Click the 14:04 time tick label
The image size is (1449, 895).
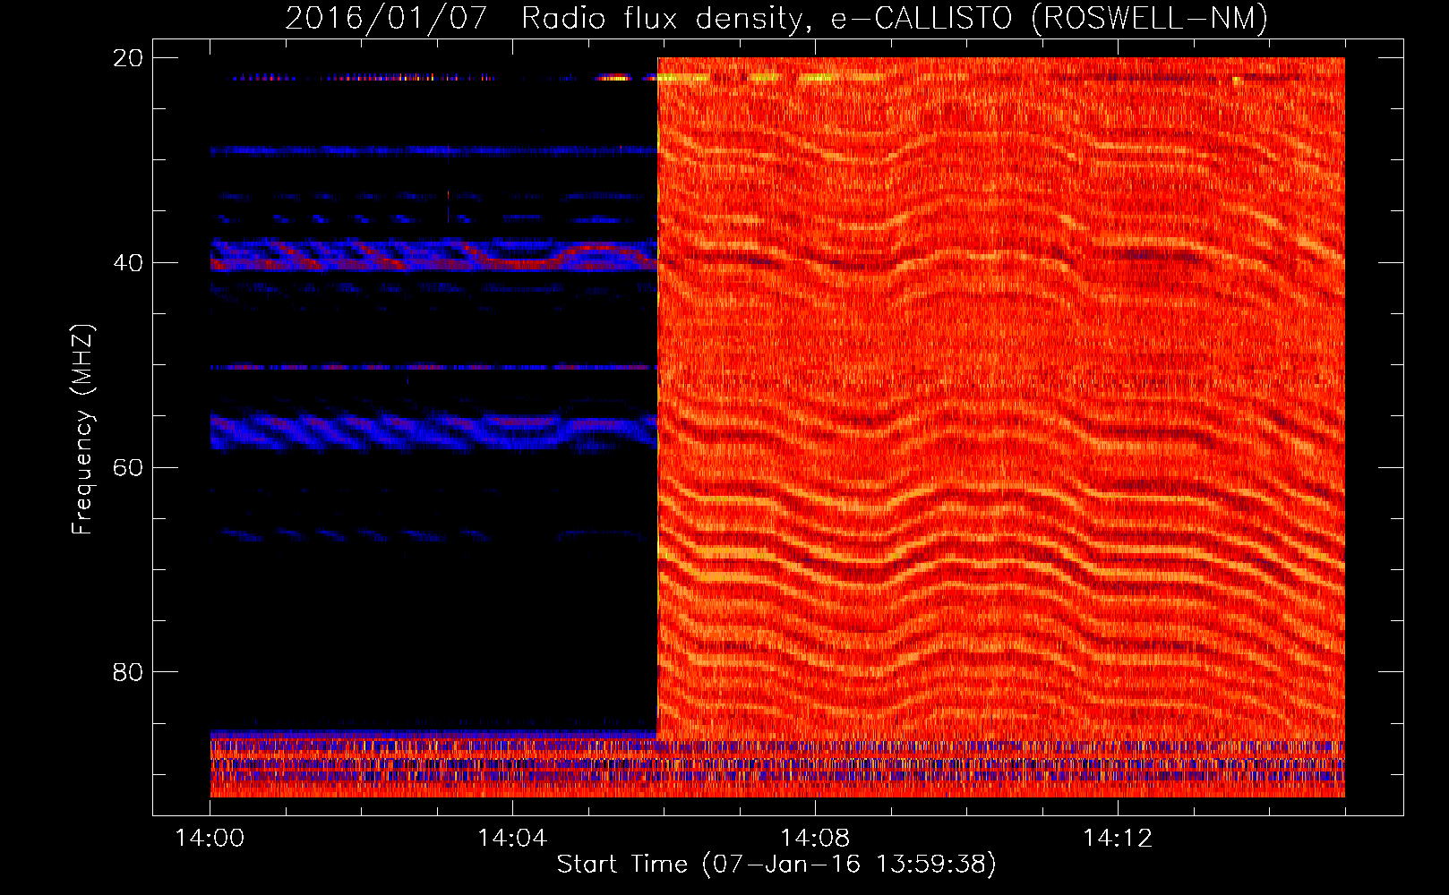click(x=512, y=839)
